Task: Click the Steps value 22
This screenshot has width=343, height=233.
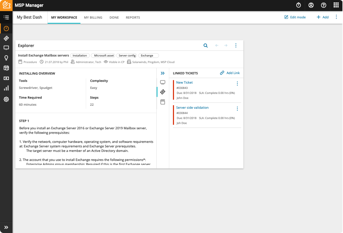Action: 92,105
